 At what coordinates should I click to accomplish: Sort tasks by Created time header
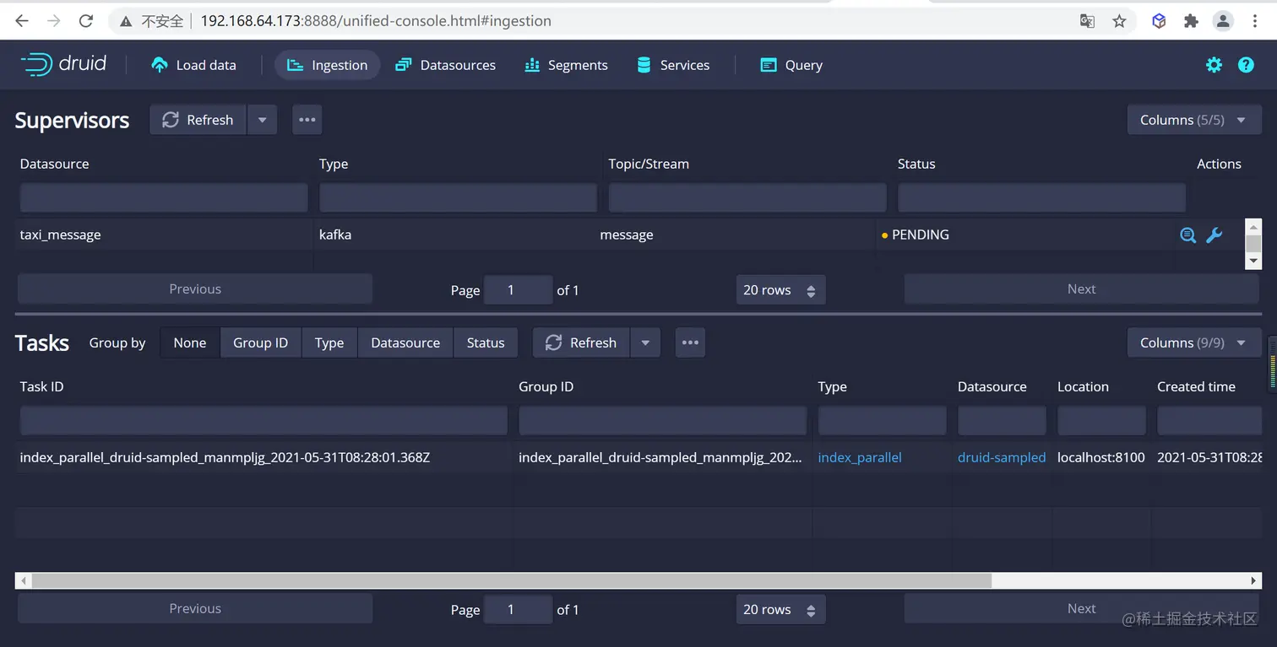[1196, 386]
